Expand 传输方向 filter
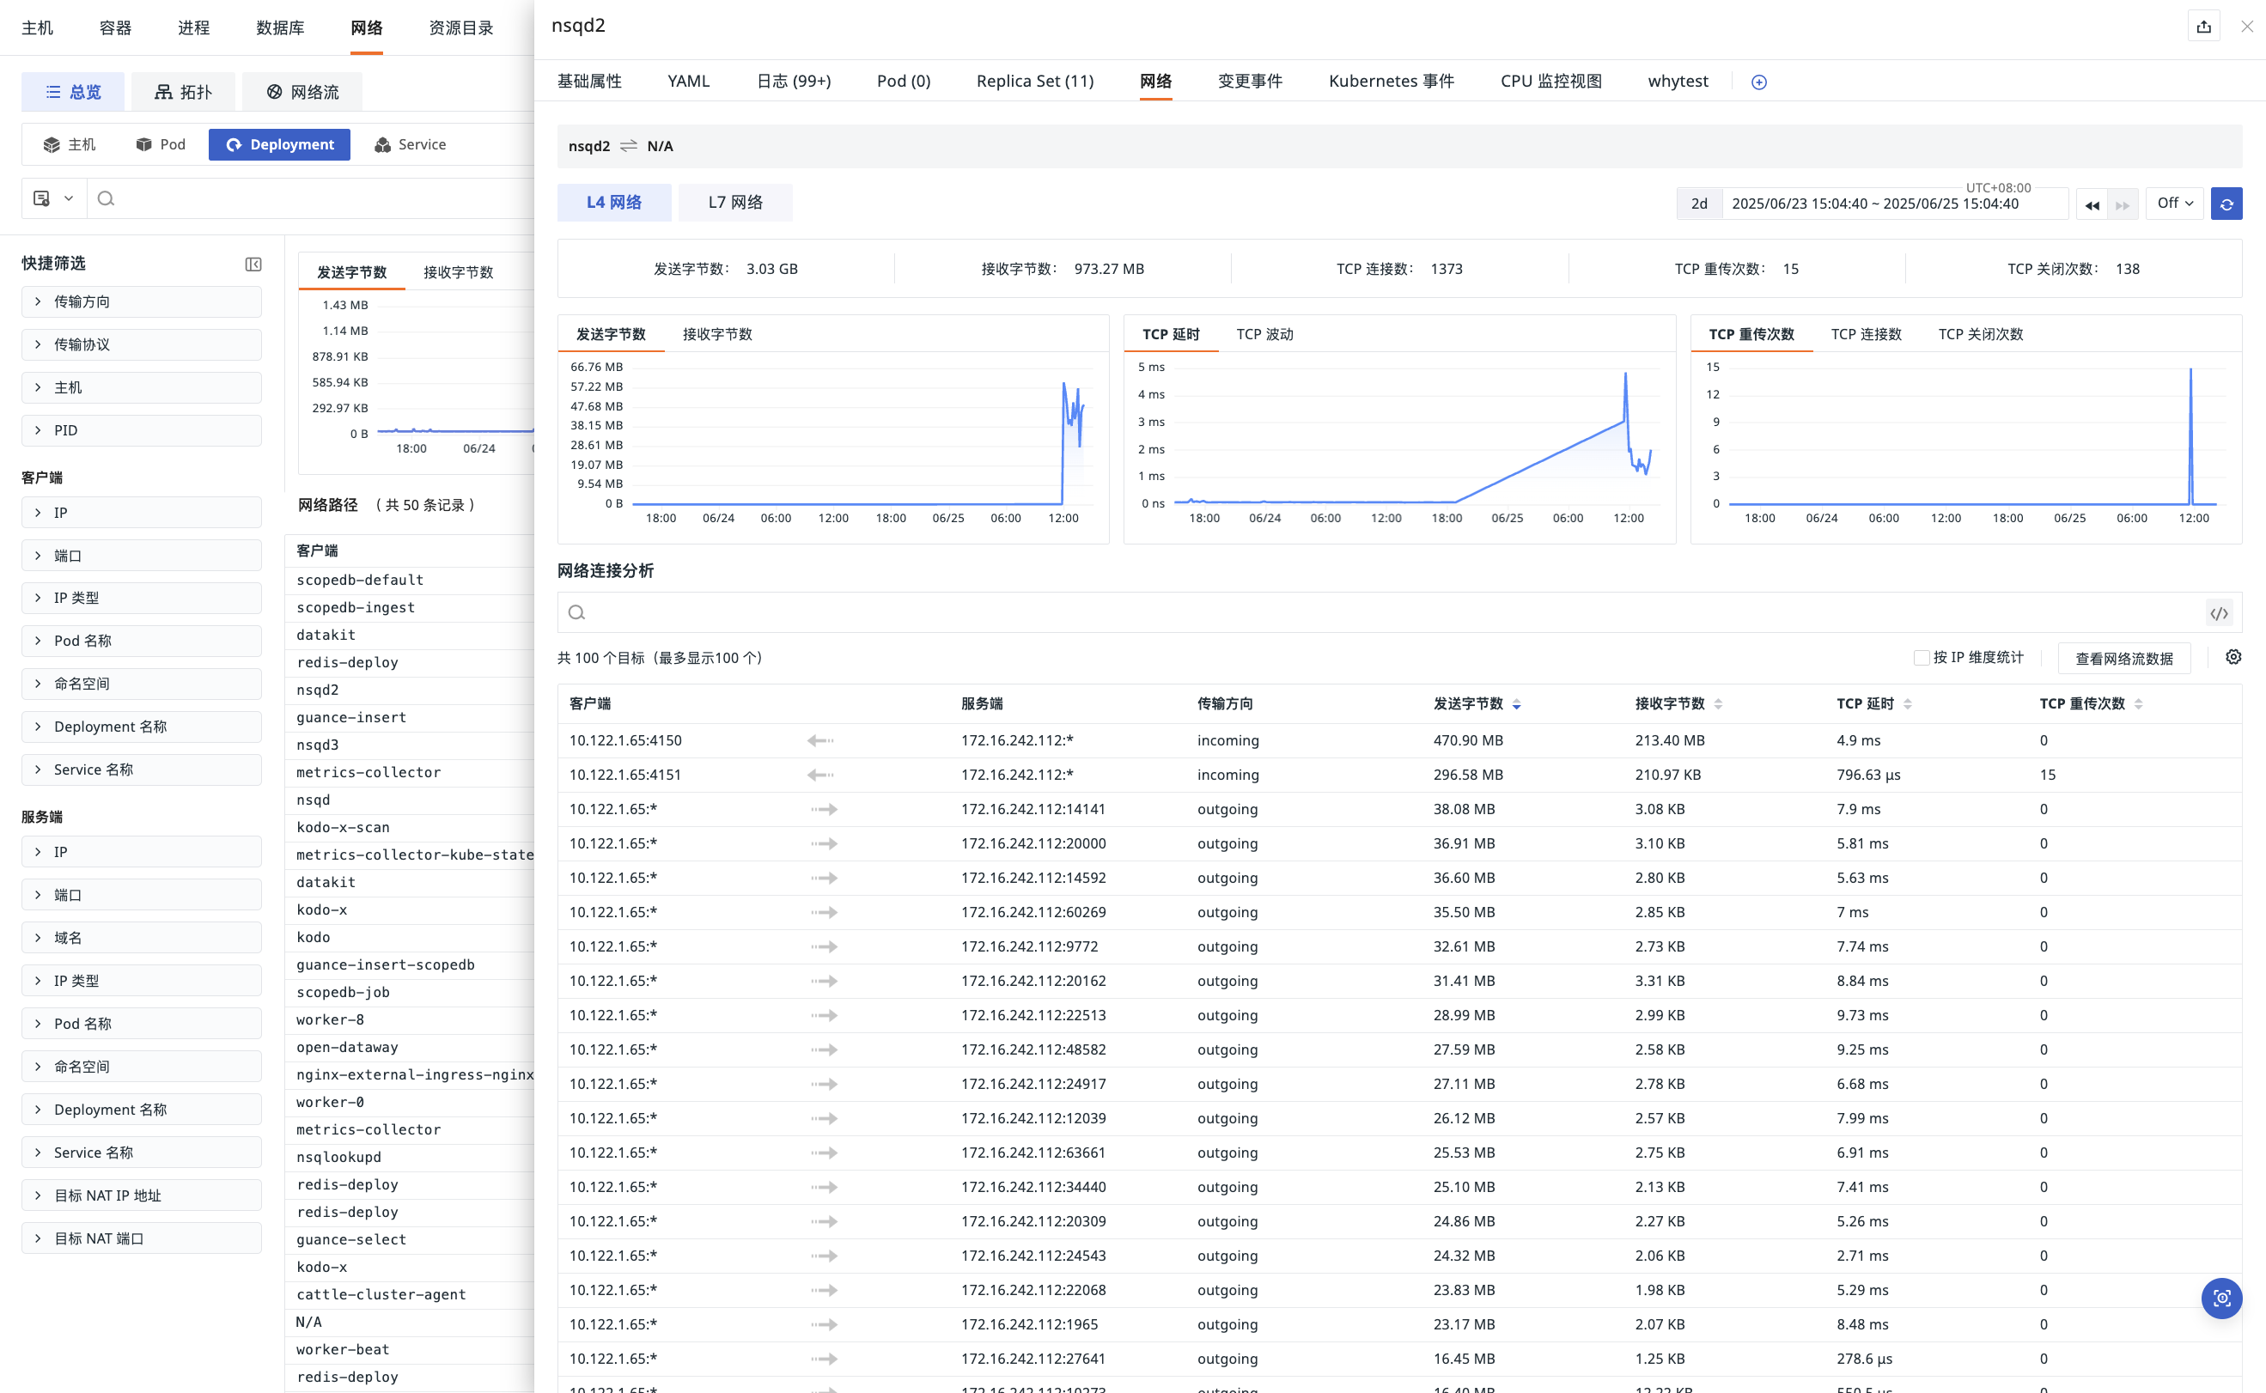Image resolution: width=2266 pixels, height=1393 pixels. point(141,301)
